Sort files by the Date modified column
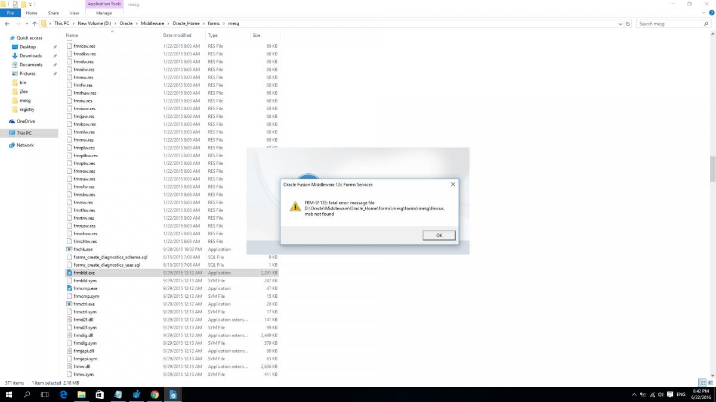Image resolution: width=716 pixels, height=402 pixels. [x=177, y=35]
